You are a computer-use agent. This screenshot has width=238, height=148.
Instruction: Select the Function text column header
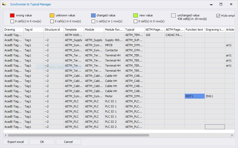pyautogui.click(x=194, y=30)
